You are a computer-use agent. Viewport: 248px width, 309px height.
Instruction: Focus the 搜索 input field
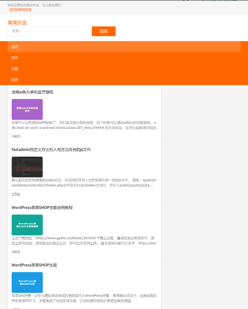[x=49, y=31]
